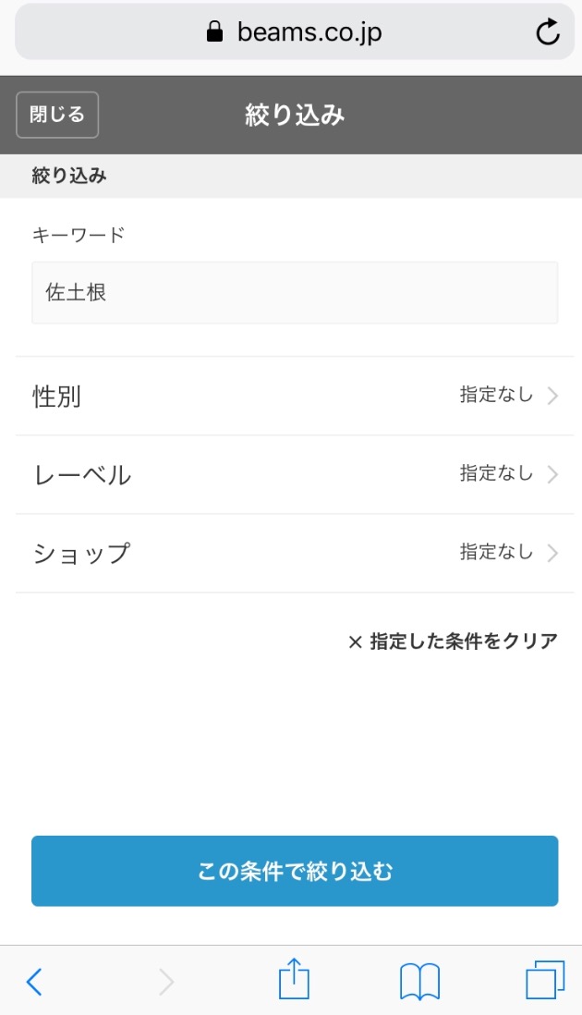This screenshot has width=582, height=1015.
Task: Expand the ショップ filter chevron
Action: (552, 554)
